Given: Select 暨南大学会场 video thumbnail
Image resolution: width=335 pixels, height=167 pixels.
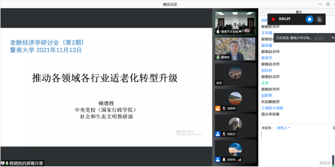Looking at the screenshot, I should (x=235, y=23).
